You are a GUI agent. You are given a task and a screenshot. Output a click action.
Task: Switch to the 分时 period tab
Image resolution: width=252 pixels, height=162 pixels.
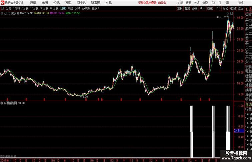(x=9, y=8)
